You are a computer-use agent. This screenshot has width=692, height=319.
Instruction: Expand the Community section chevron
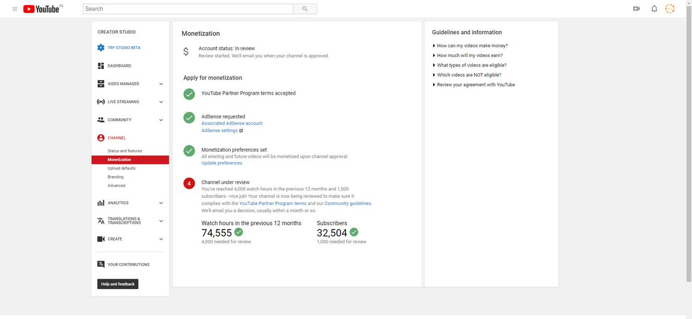[x=161, y=120]
